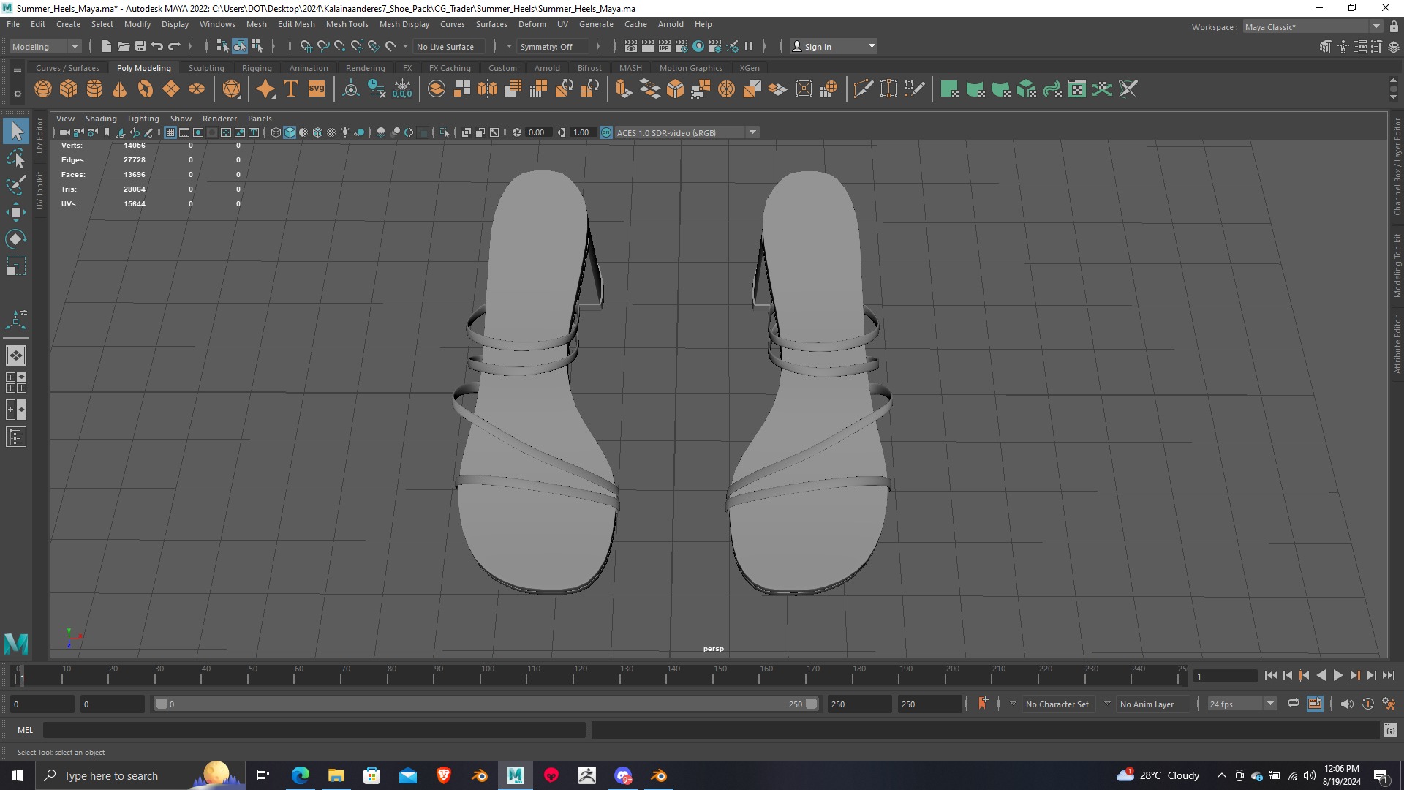Image resolution: width=1404 pixels, height=790 pixels.
Task: Click No Live Surface field
Action: [448, 46]
